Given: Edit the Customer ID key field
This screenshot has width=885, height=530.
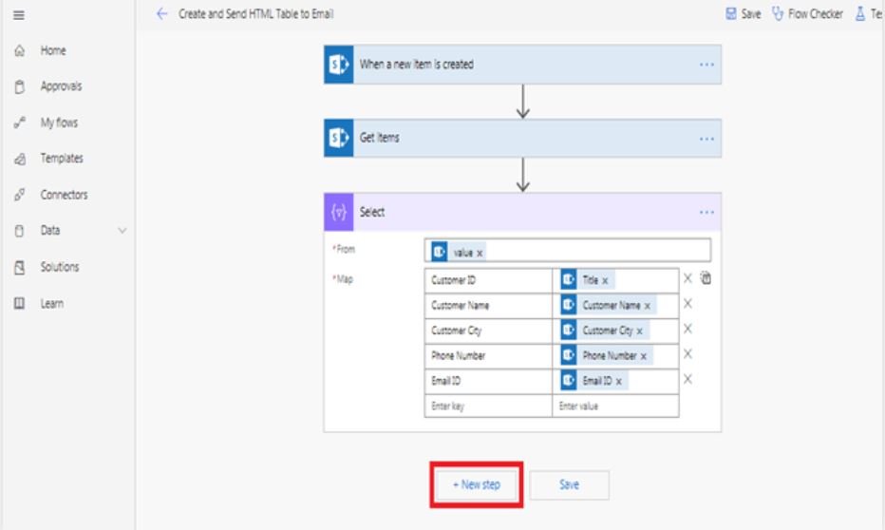Looking at the screenshot, I should click(x=488, y=280).
